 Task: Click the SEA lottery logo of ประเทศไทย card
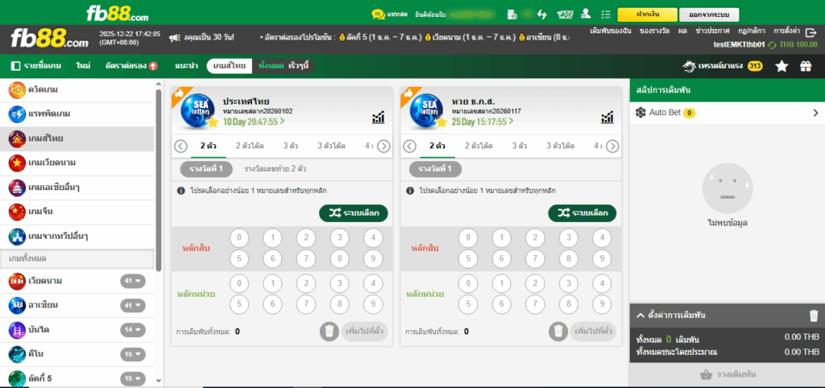[197, 111]
